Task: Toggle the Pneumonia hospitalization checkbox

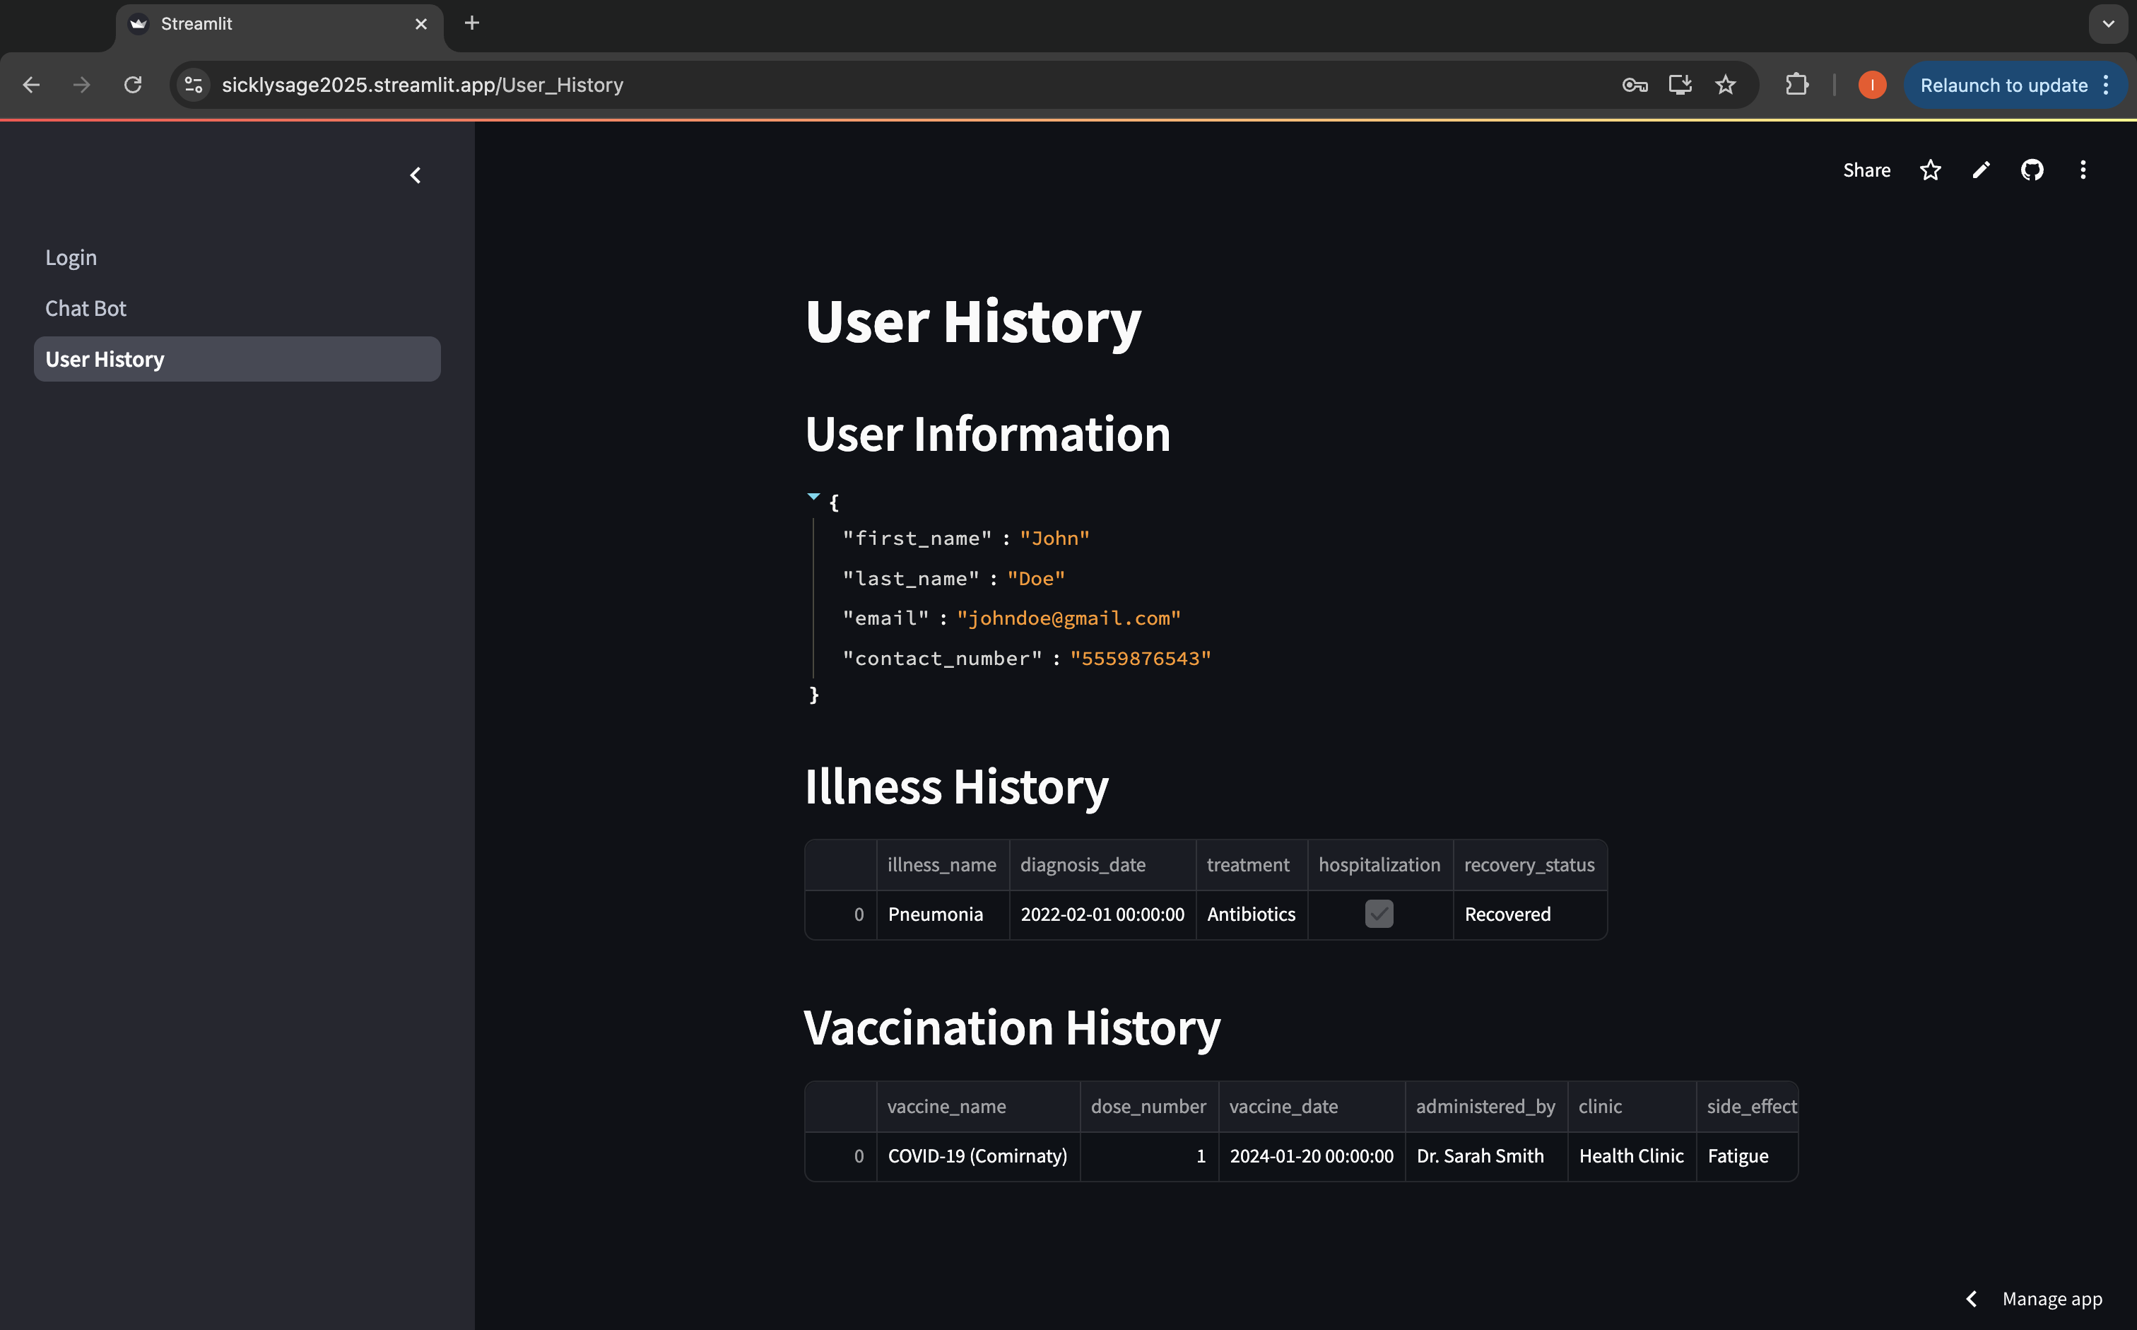Action: pyautogui.click(x=1378, y=914)
